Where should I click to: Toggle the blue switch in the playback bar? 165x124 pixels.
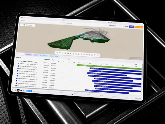[x=29, y=91]
